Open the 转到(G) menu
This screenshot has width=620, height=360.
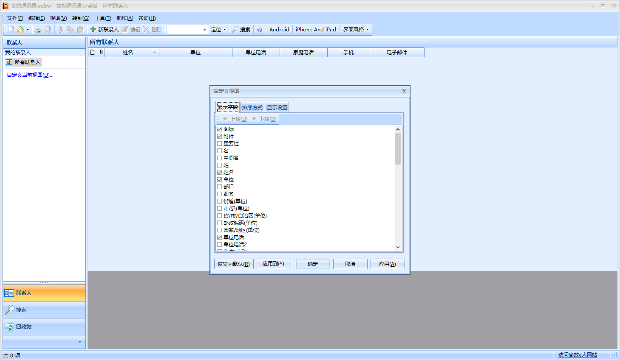tap(81, 18)
